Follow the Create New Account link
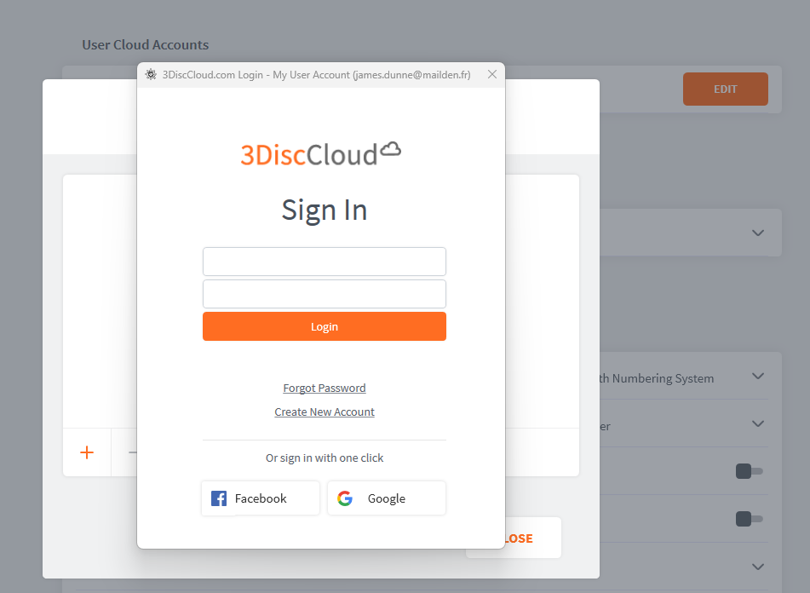The height and width of the screenshot is (593, 810). (325, 412)
